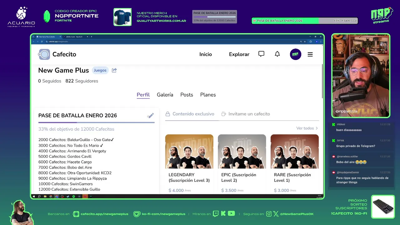This screenshot has height=225, width=400.
Task: Switch to the Ko-fi browser tab
Action: coord(75,37)
